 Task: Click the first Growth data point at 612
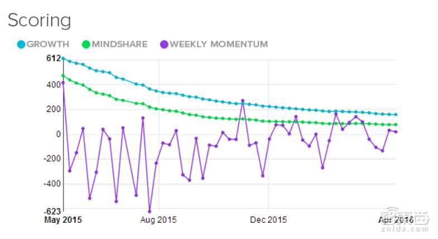point(63,58)
